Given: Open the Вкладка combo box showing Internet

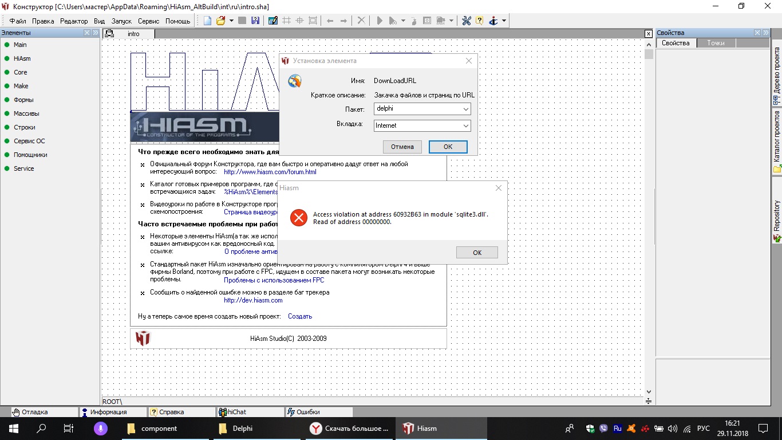Looking at the screenshot, I should coord(422,125).
